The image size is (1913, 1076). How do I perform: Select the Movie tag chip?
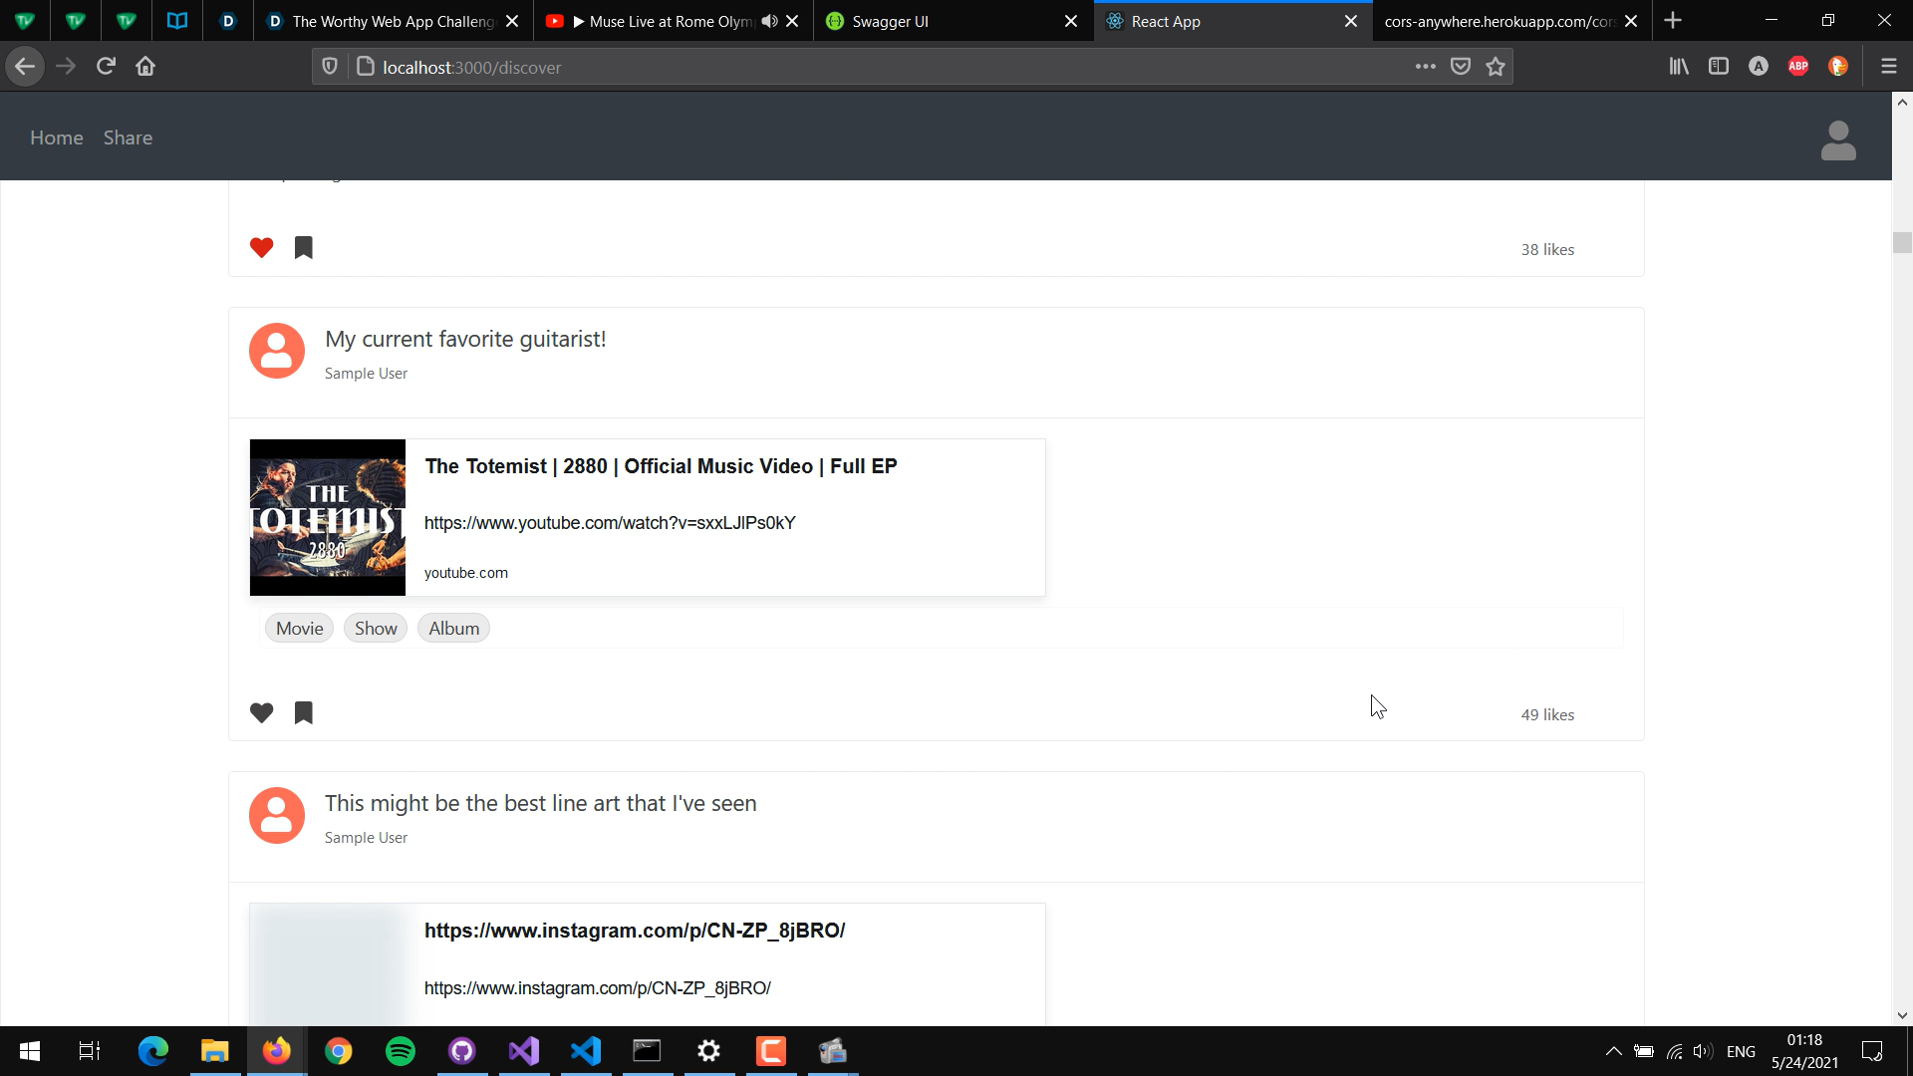click(299, 629)
